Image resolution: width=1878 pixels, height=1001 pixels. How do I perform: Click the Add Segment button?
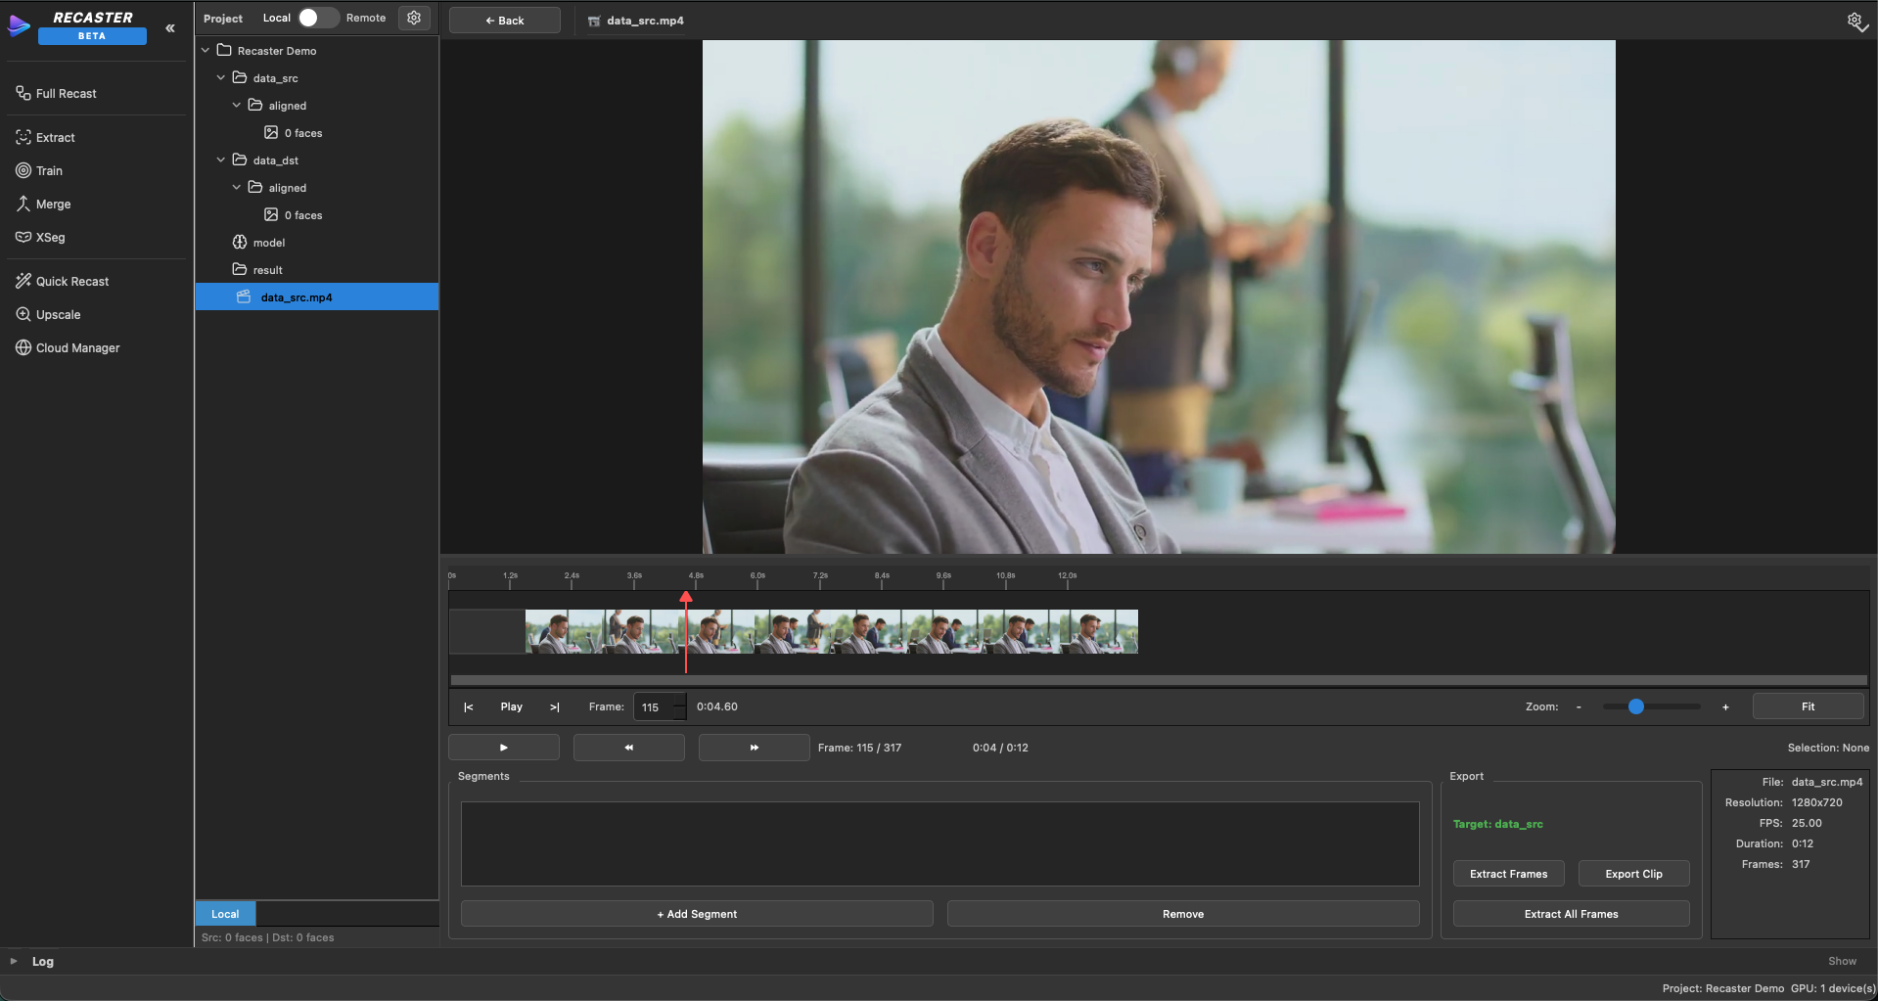(697, 914)
